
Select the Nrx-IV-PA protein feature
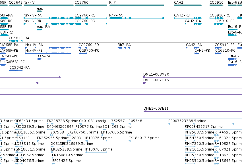click(48, 48)
